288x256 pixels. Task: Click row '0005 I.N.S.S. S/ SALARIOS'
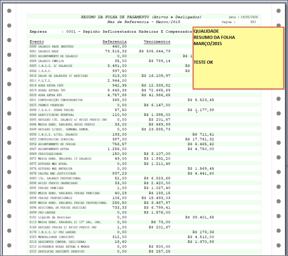tap(51, 66)
